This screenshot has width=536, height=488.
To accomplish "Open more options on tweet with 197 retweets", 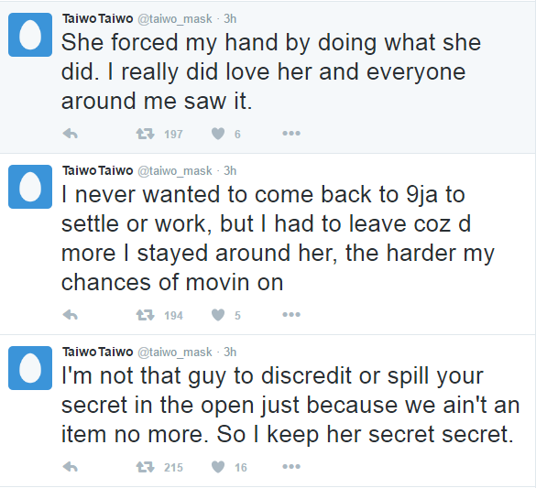I will 291,133.
